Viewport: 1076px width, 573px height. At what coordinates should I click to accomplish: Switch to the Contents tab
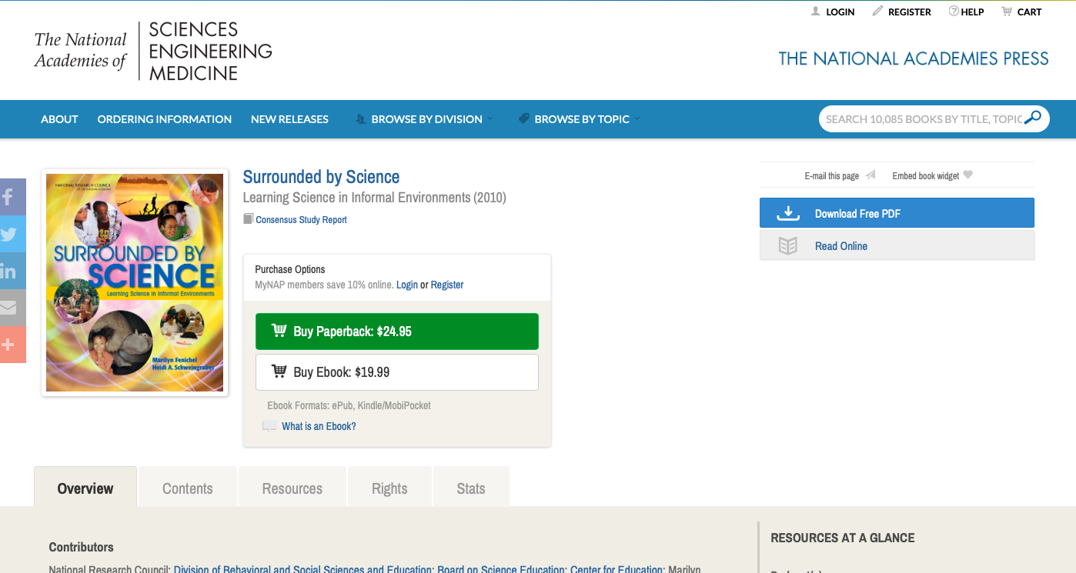[188, 488]
